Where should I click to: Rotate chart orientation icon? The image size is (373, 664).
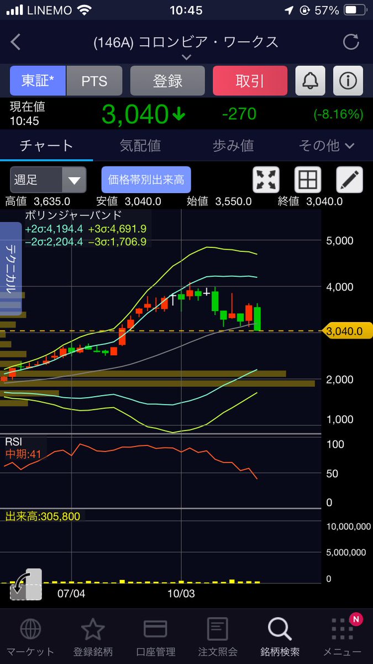[26, 584]
